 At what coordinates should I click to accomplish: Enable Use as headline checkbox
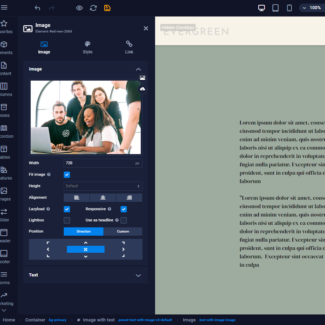pyautogui.click(x=123, y=220)
